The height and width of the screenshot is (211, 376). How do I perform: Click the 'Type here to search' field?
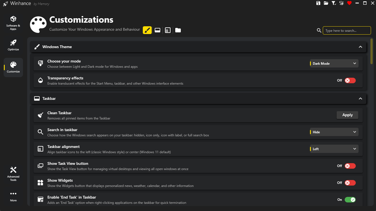click(347, 30)
